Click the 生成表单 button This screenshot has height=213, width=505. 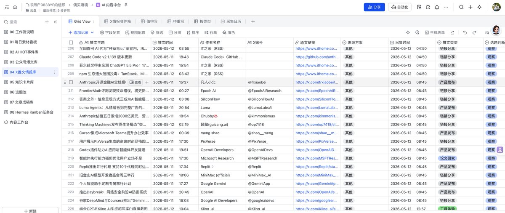[x=434, y=32]
